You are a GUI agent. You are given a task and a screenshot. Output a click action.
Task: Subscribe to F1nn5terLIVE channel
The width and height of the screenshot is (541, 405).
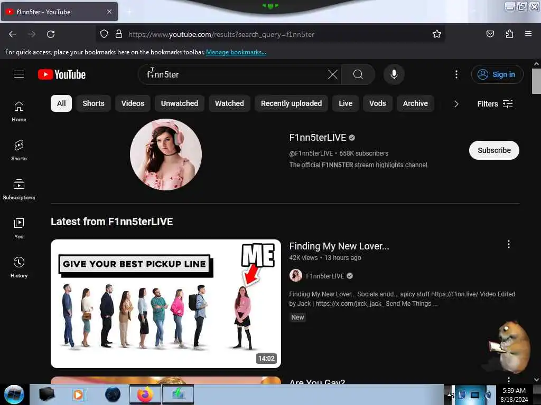(494, 150)
